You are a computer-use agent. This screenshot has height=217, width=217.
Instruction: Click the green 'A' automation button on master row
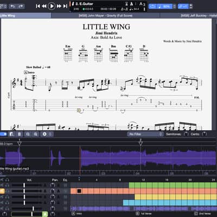pyautogui.click(x=45, y=214)
